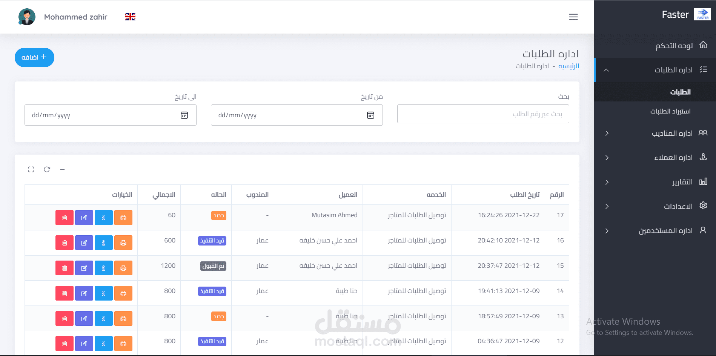Delete order number 16
This screenshot has height=356, width=716.
(x=65, y=243)
